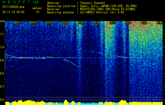
Task: Click the 0833 time marker
Action: click(x=49, y=23)
